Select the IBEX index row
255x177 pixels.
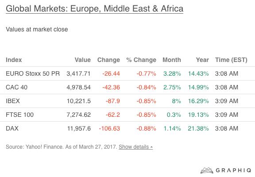tap(127, 101)
